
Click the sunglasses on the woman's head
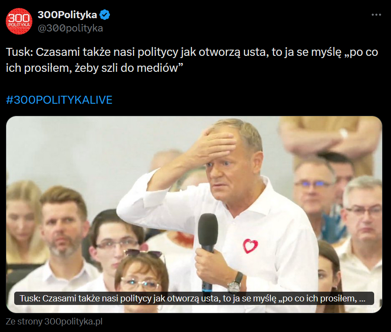[x=144, y=253]
